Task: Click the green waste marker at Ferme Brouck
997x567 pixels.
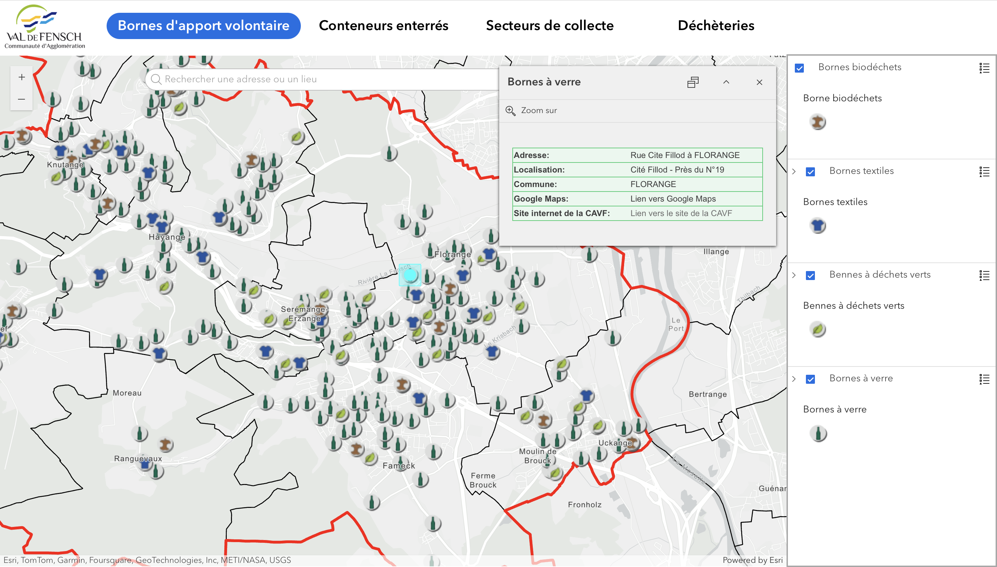Action: pos(555,473)
